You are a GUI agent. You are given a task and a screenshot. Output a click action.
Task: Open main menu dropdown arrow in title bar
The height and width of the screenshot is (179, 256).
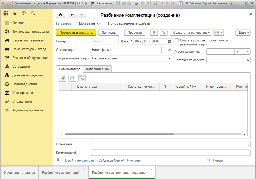point(9,3)
